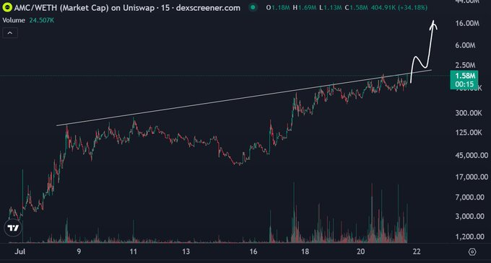Click the 6.00M price axis label
The width and height of the screenshot is (491, 263).
[x=465, y=45]
